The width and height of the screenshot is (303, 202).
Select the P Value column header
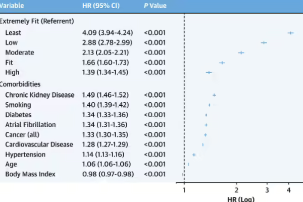click(x=156, y=5)
